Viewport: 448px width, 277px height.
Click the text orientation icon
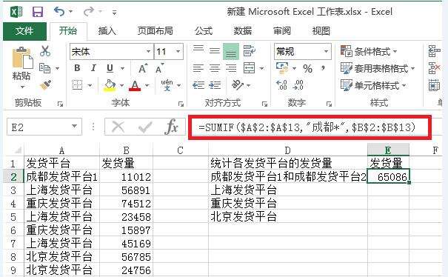click(x=238, y=85)
